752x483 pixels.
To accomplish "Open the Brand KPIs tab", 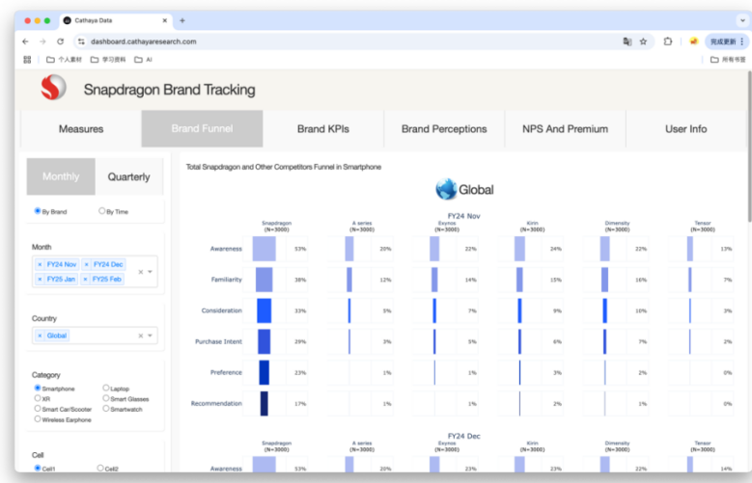I will [x=322, y=128].
